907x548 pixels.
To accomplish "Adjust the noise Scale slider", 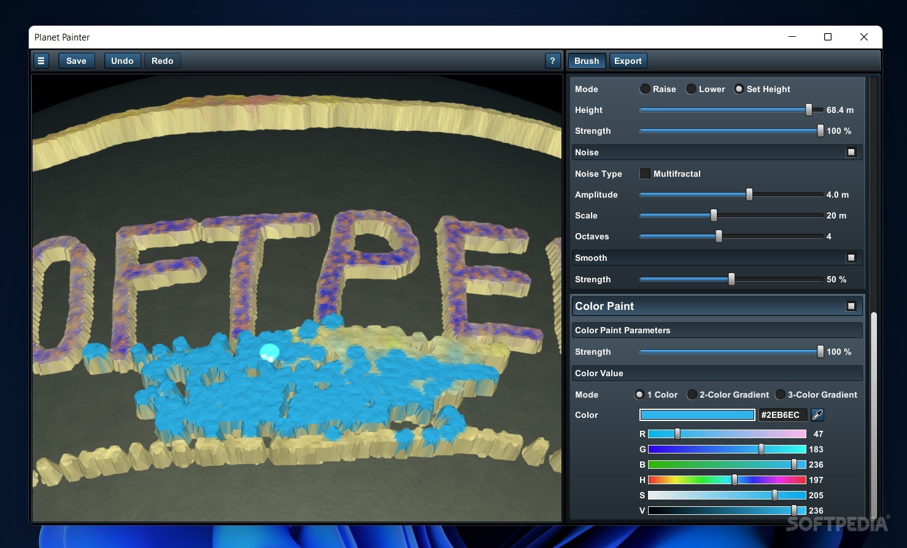I will [731, 215].
